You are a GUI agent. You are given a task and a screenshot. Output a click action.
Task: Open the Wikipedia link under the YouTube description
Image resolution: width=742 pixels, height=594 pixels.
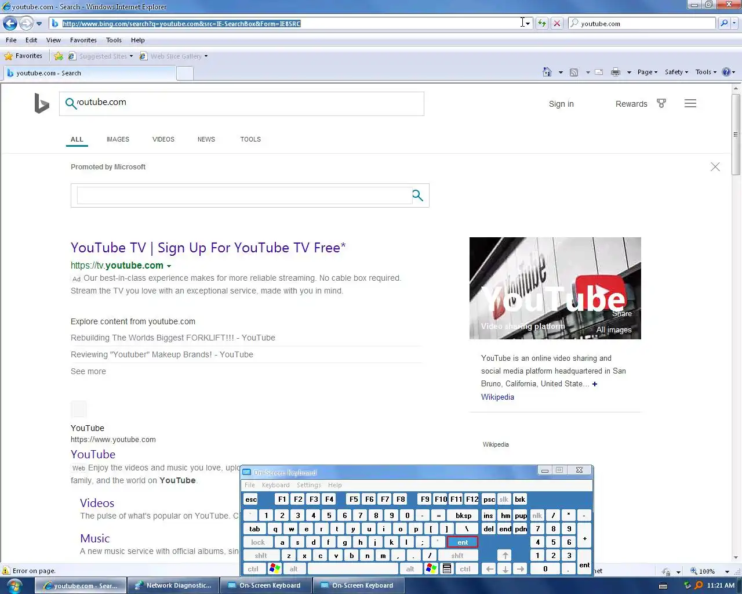497,397
